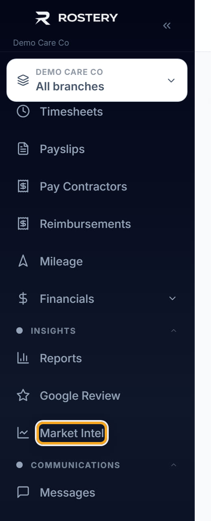Screen dimensions: 211x521
Task: Open the All branches dropdown
Action: [97, 80]
